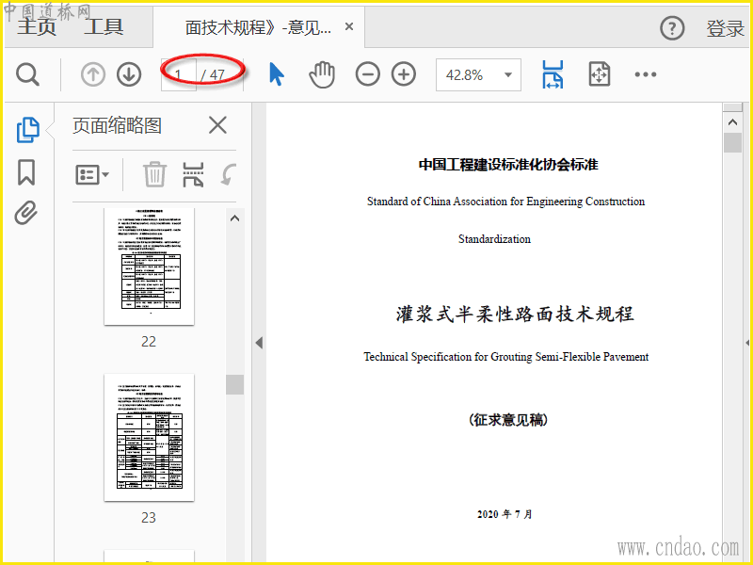Close the document tab
This screenshot has width=753, height=565.
coord(349,26)
